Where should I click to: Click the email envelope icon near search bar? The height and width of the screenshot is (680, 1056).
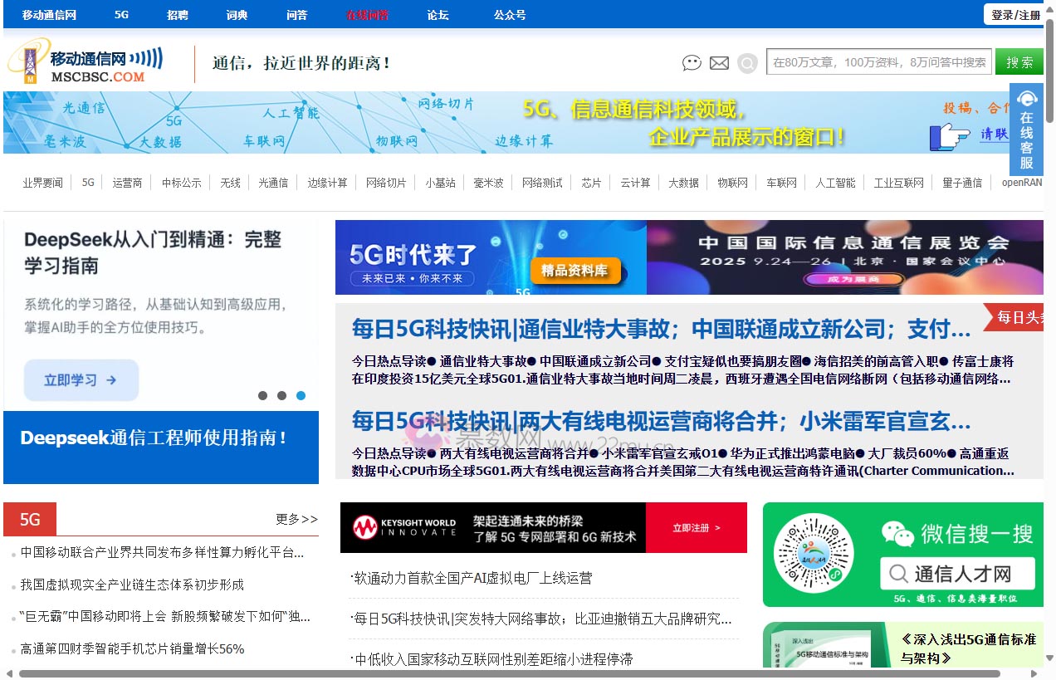coord(719,62)
